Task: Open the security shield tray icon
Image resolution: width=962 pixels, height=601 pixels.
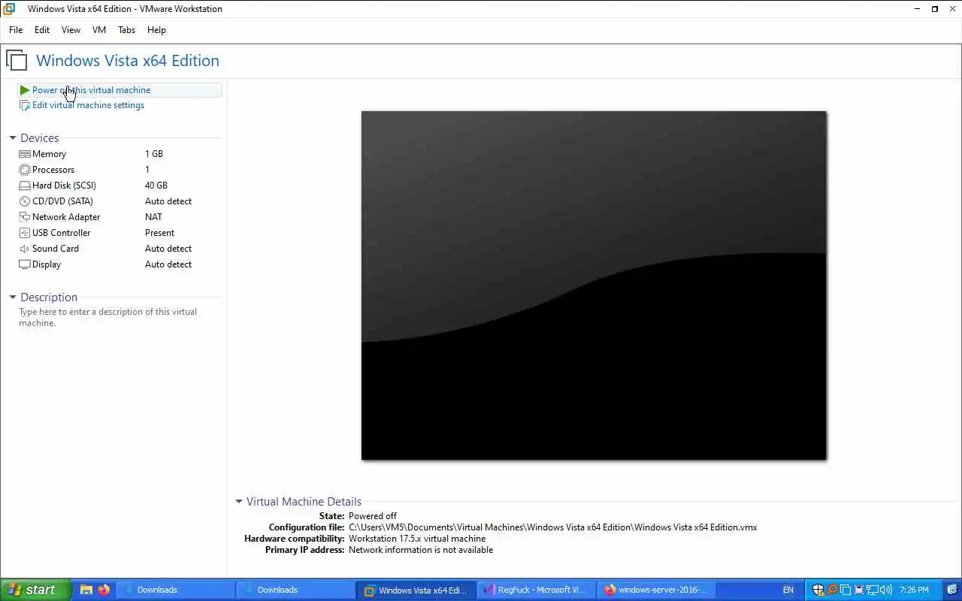Action: click(x=818, y=590)
